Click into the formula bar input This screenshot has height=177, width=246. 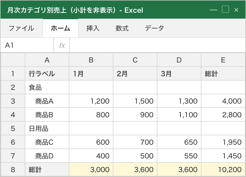pyautogui.click(x=158, y=45)
